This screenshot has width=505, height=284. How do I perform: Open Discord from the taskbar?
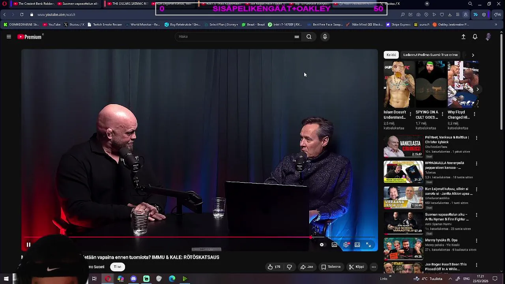[133, 279]
